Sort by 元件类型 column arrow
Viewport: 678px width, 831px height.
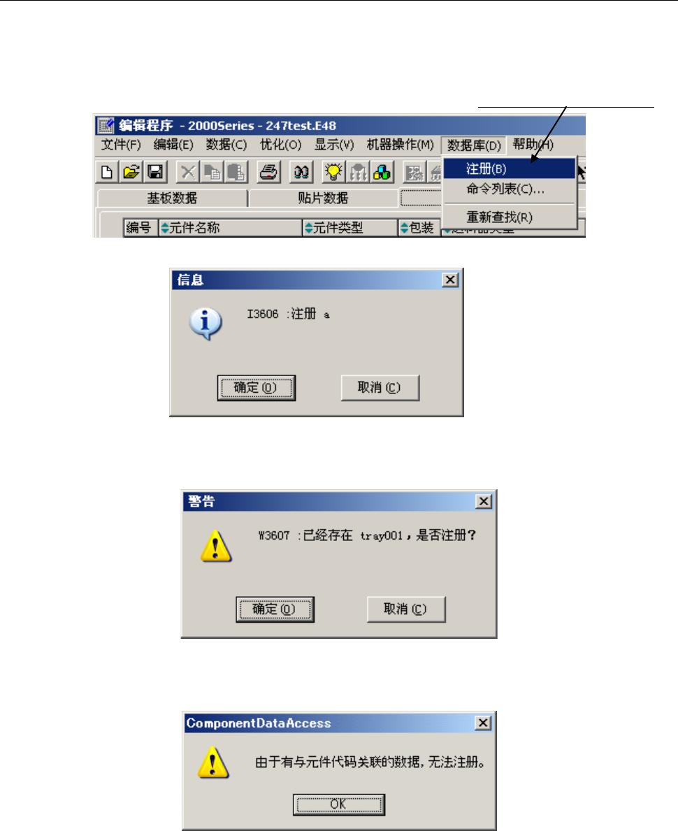pyautogui.click(x=308, y=228)
